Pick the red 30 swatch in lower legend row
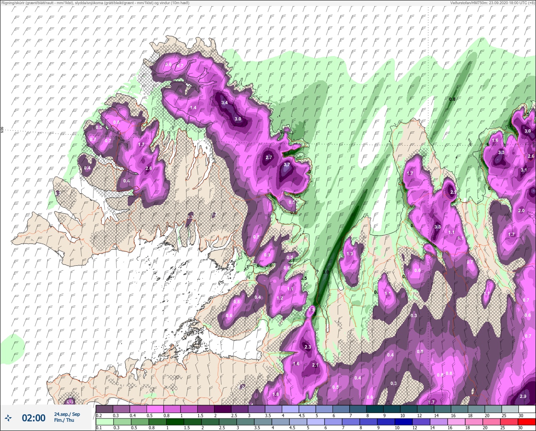536x431 pixels. (527, 422)
